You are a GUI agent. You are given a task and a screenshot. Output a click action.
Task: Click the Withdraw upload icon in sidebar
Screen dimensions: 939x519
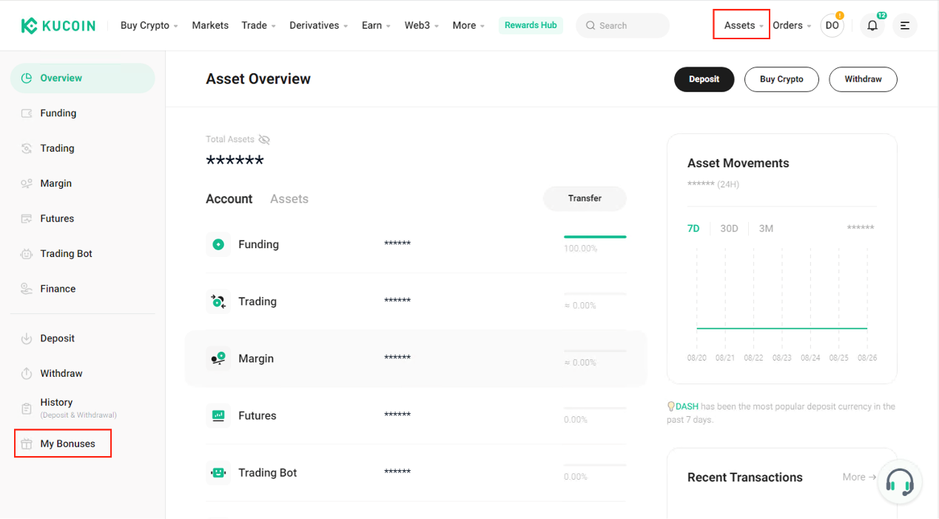coord(27,373)
